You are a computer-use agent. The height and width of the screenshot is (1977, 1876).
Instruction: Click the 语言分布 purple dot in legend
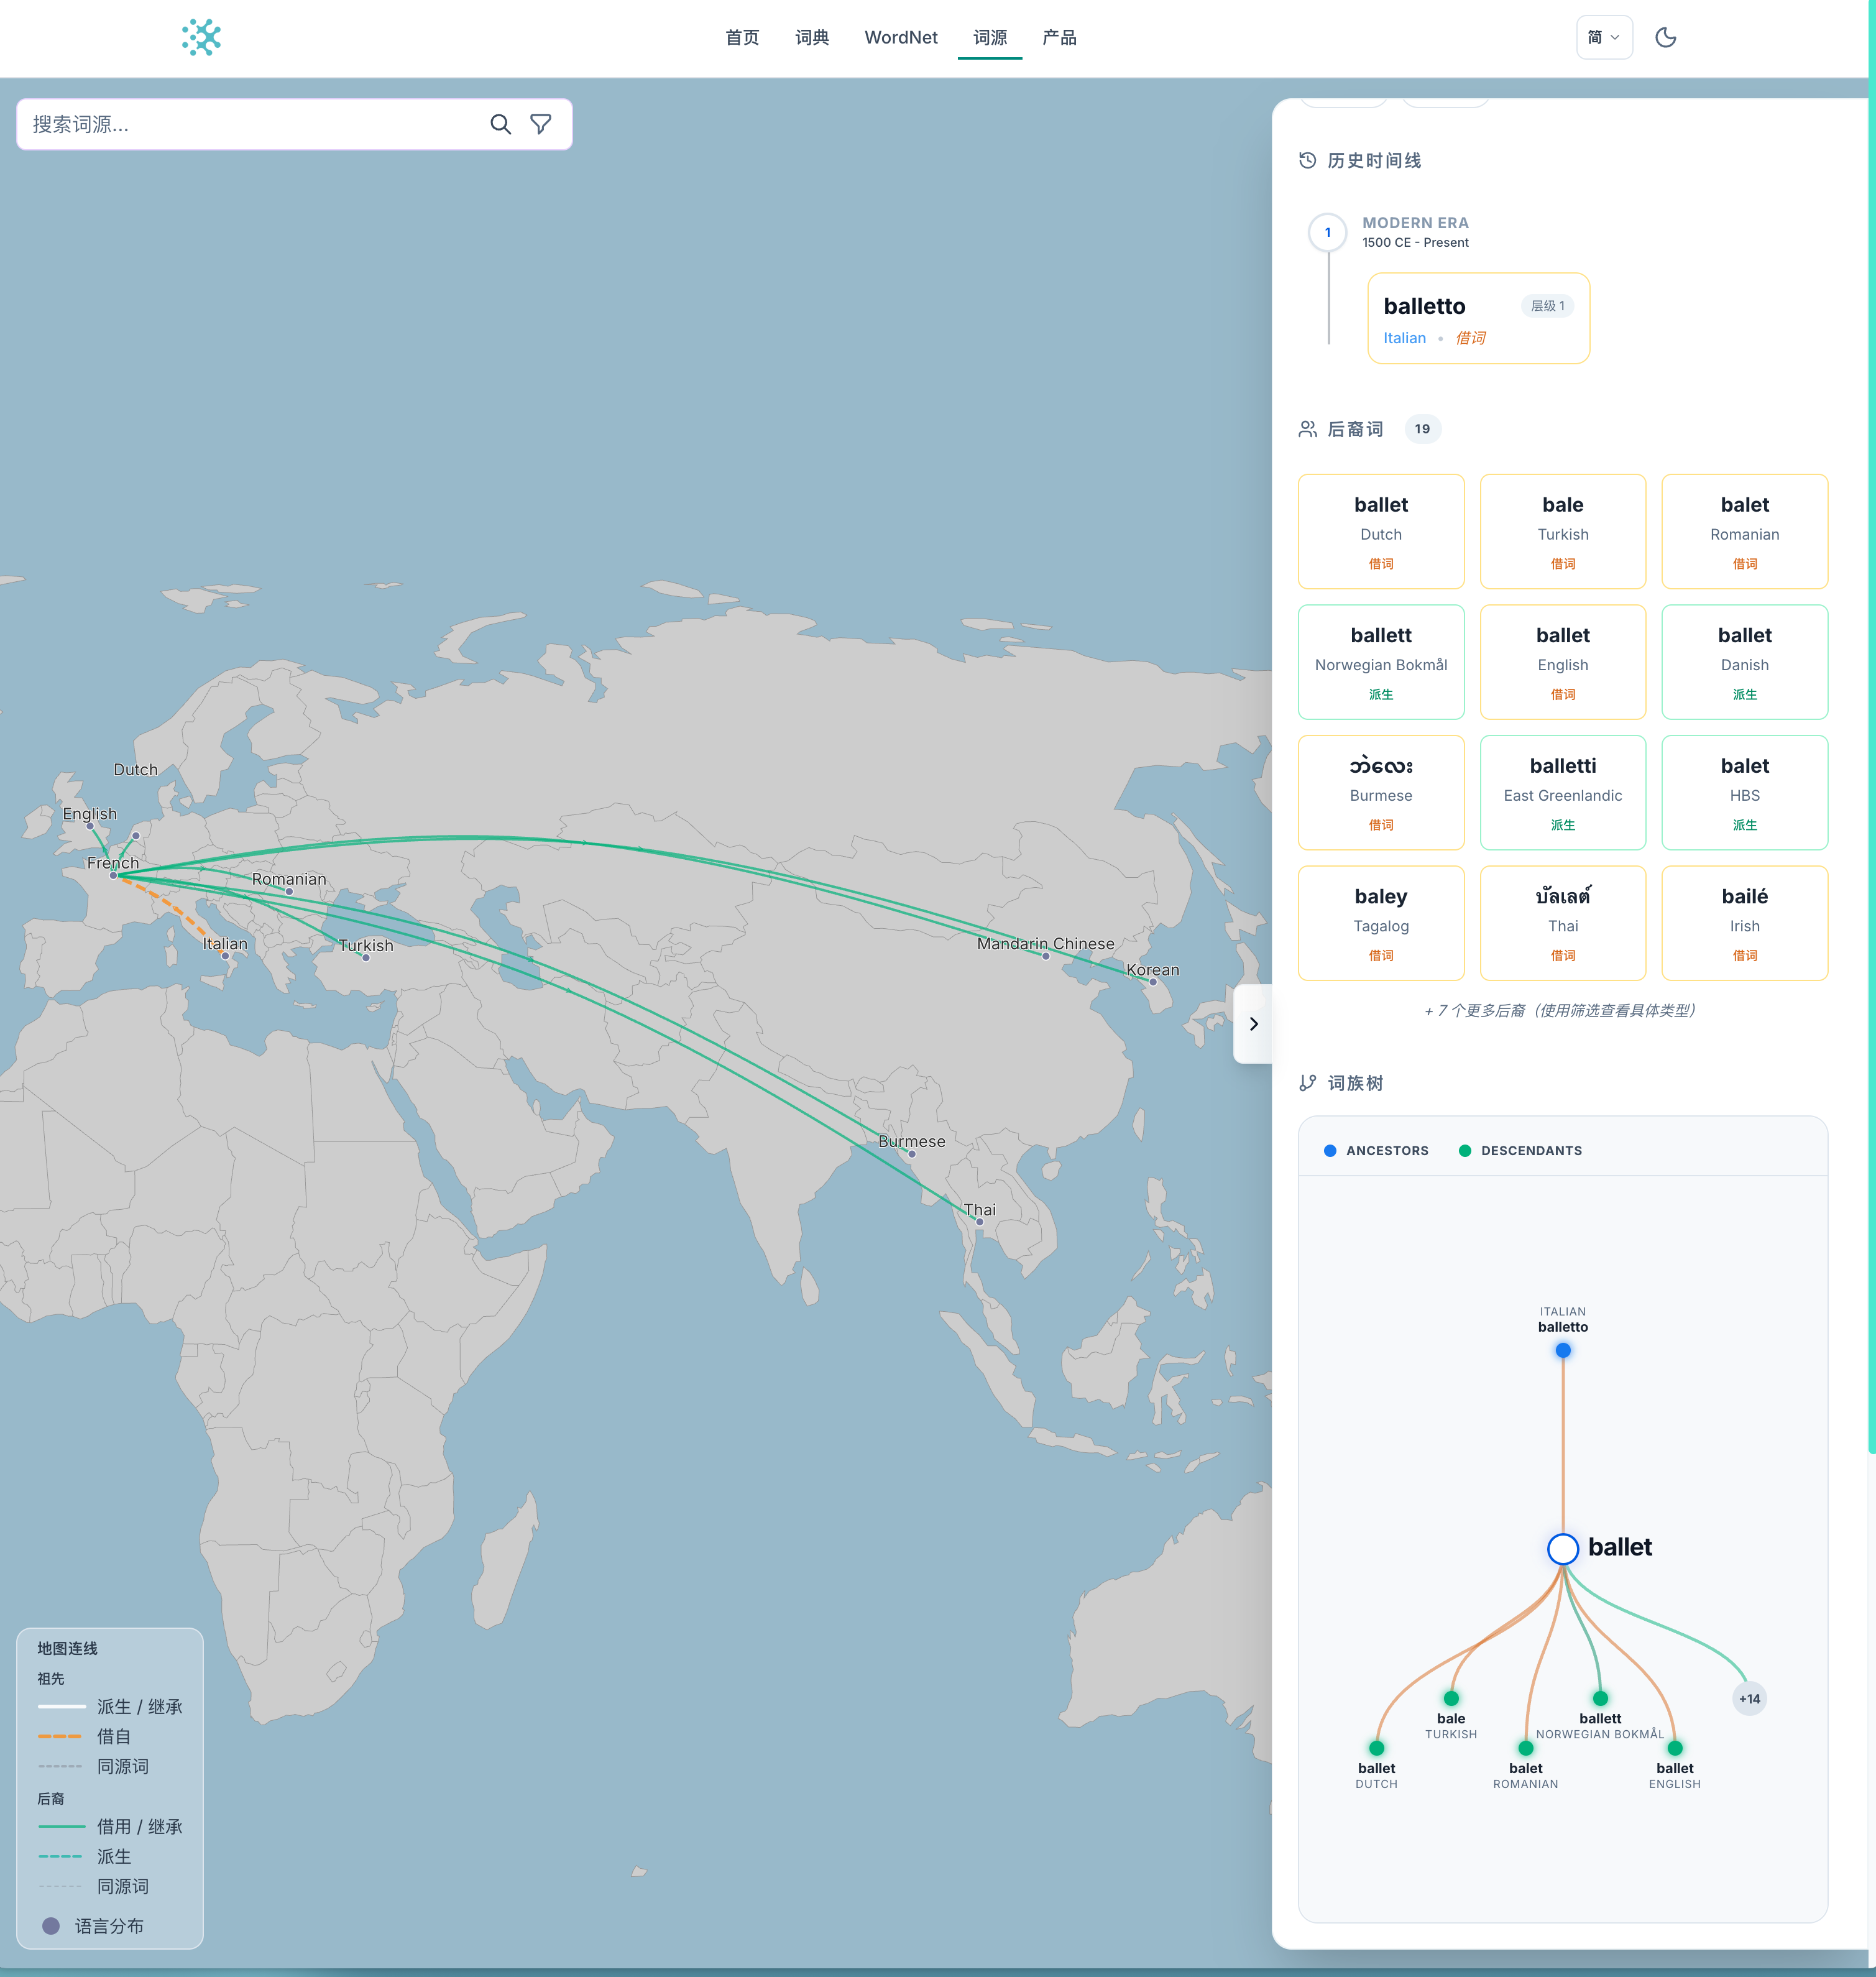click(51, 1926)
